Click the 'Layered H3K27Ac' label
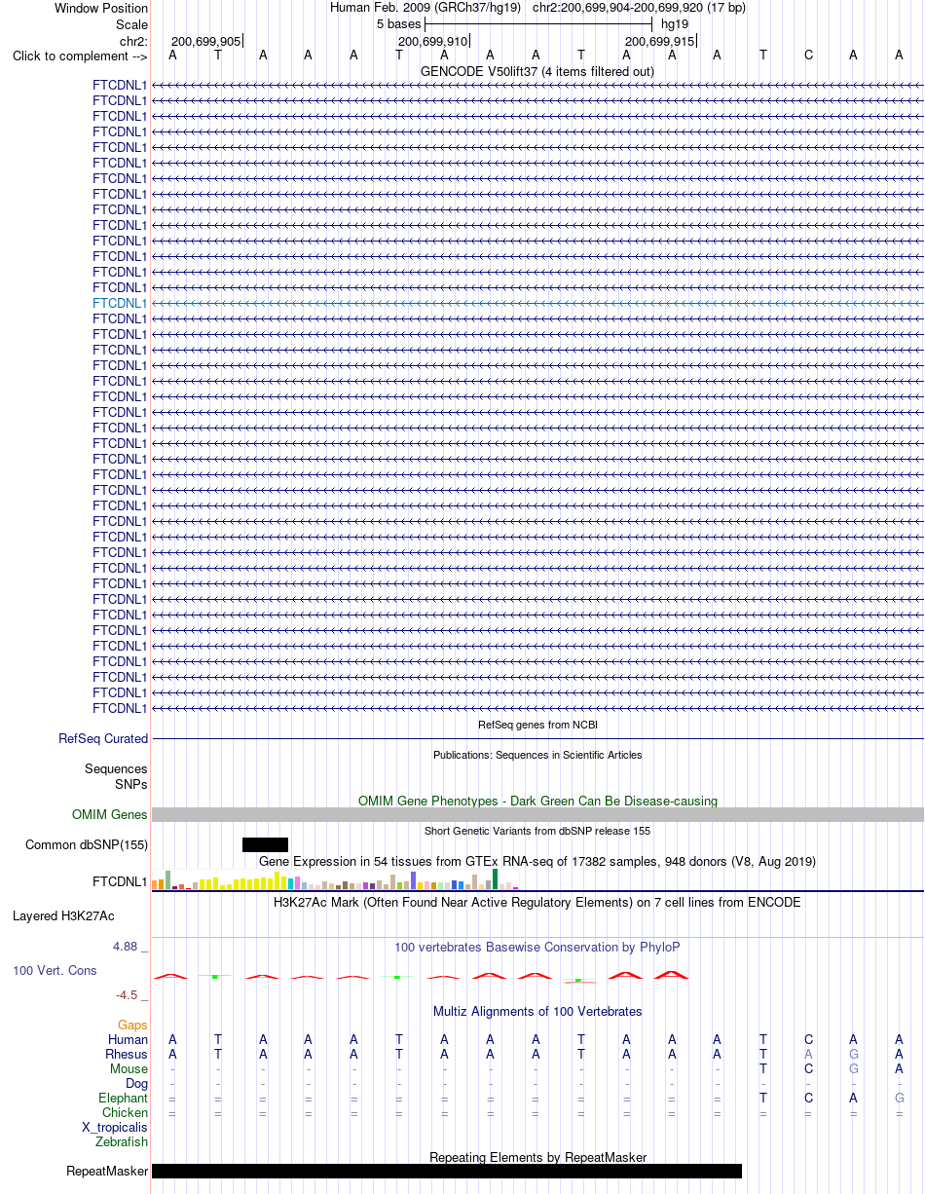Viewport: 925px width, 1194px height. (x=63, y=916)
